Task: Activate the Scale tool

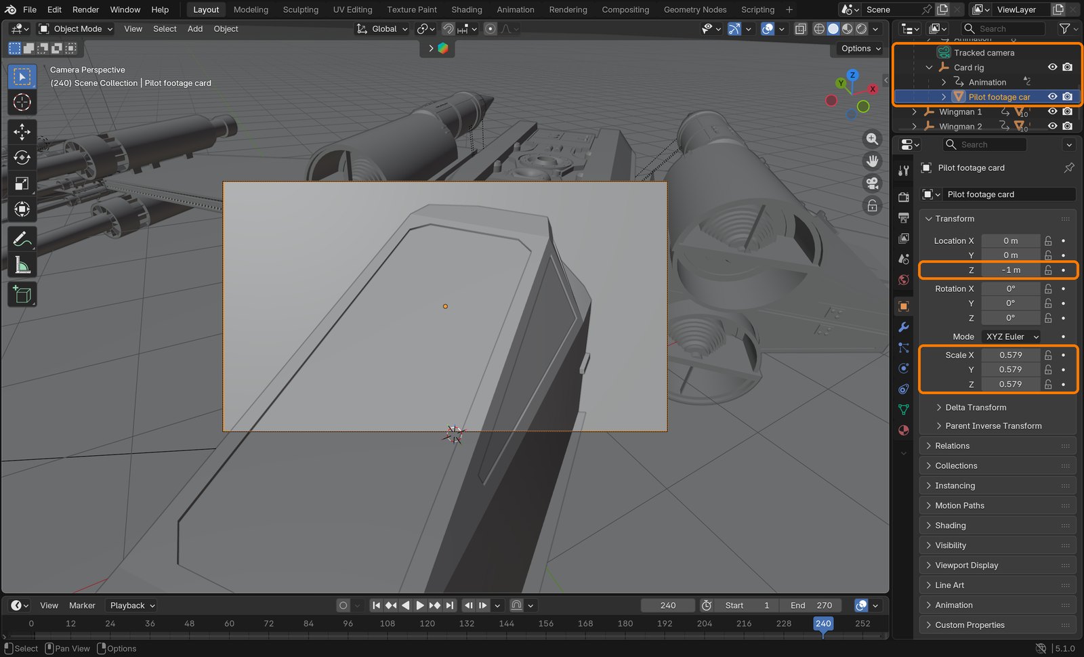Action: tap(22, 184)
